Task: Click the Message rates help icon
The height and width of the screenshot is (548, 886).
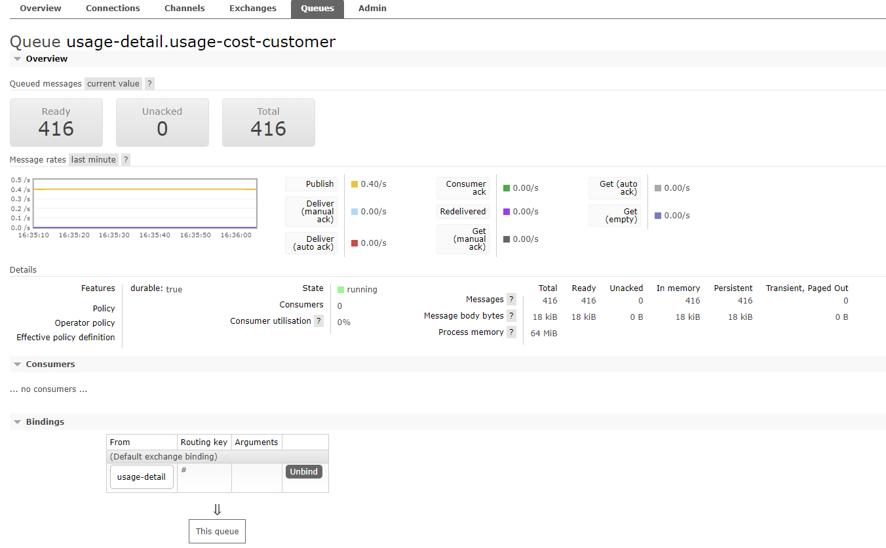Action: pos(125,159)
